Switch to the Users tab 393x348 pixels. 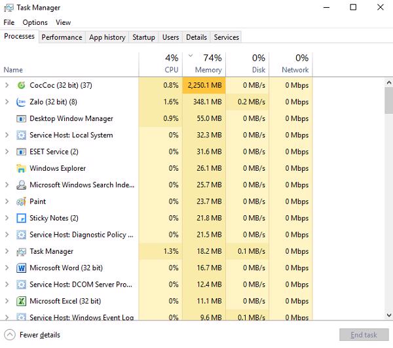171,37
